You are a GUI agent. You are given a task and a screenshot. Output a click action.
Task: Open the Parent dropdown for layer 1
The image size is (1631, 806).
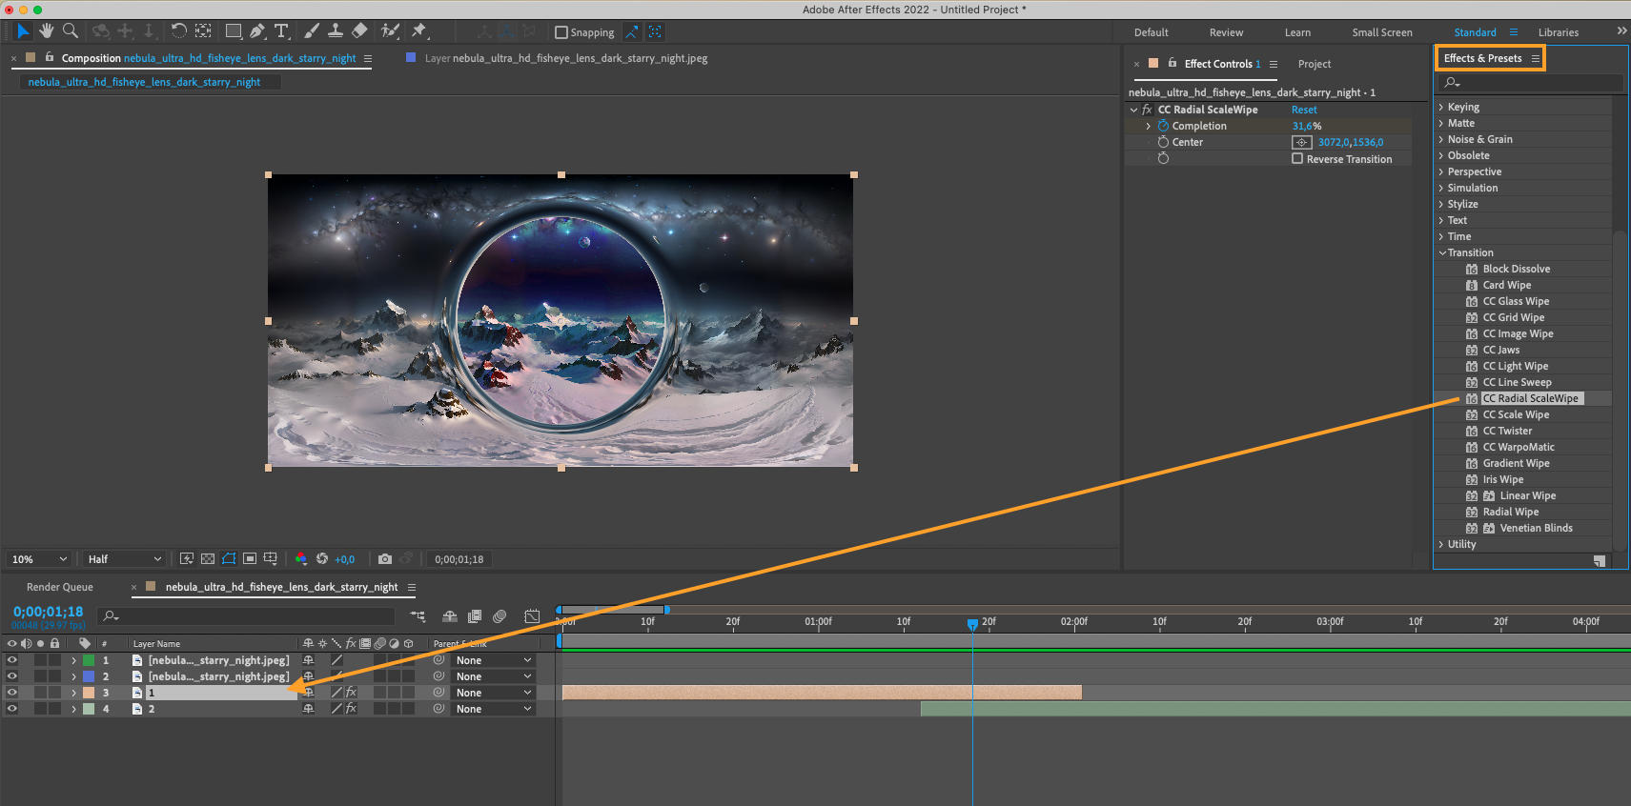[x=493, y=660]
